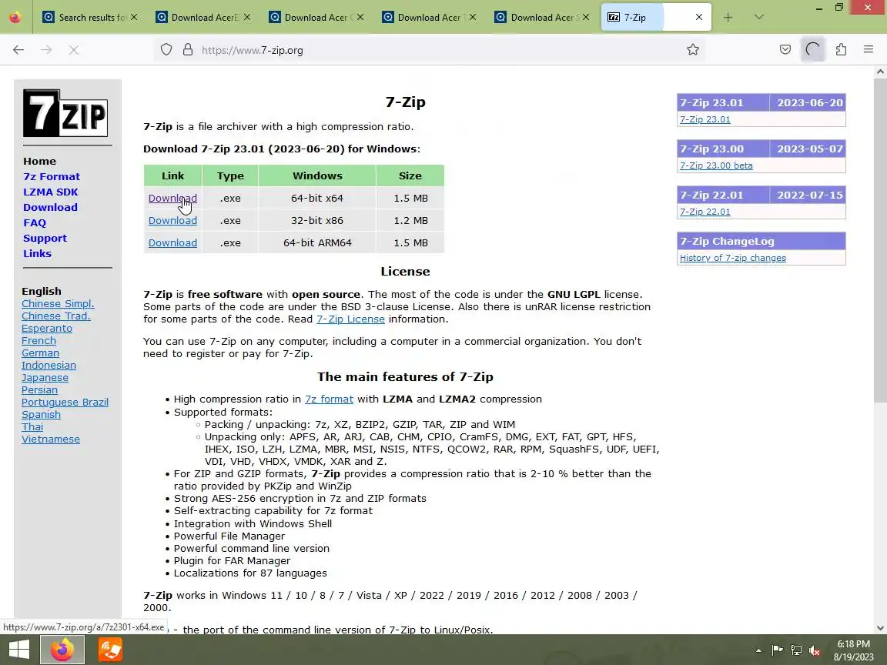Stop loading the page with X button
887x665 pixels.
[74, 50]
